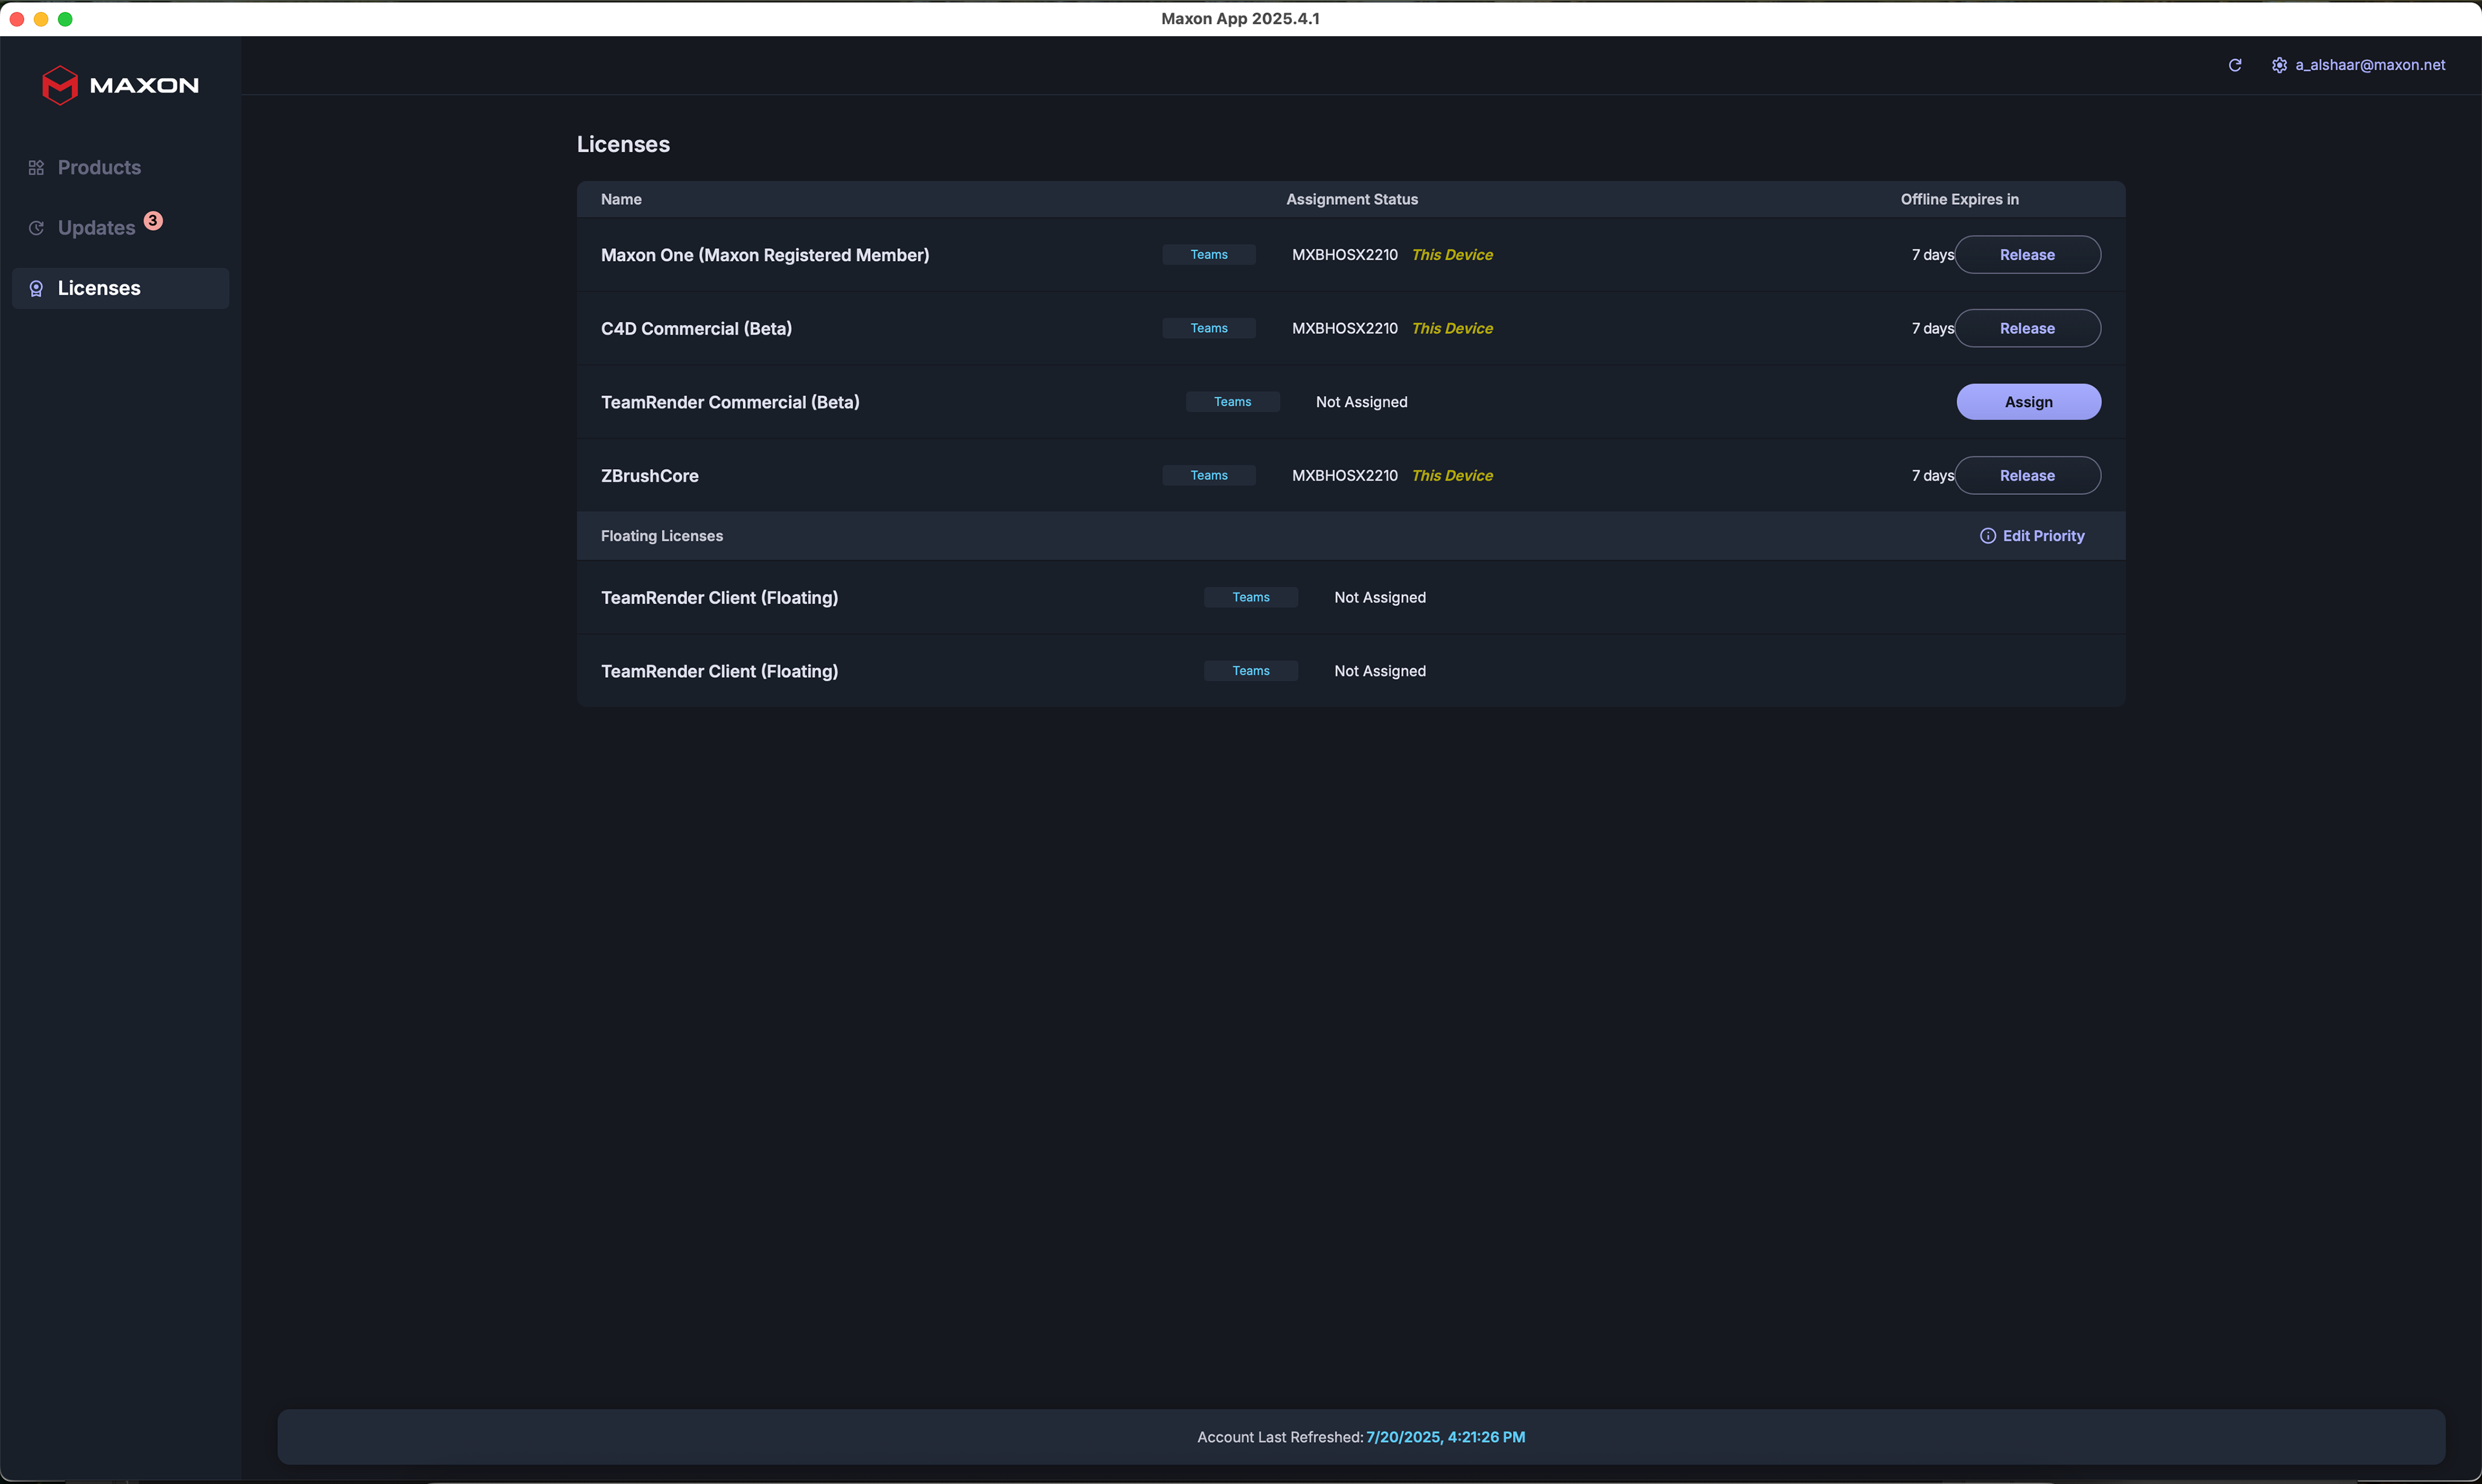Viewport: 2482px width, 1484px height.
Task: Click MXBHOSX2210 on the Maxon One row
Action: tap(1344, 255)
